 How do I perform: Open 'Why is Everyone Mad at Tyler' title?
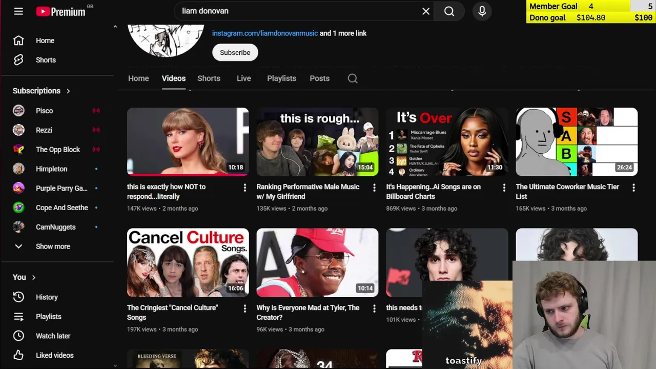tap(308, 313)
